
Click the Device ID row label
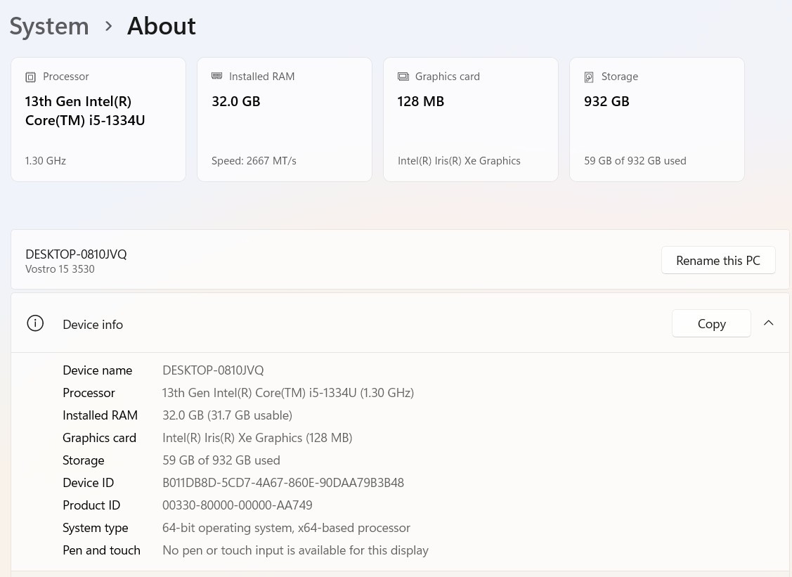click(88, 483)
